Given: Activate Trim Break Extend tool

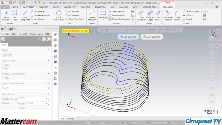Looking at the screenshot, I should click(x=168, y=16).
